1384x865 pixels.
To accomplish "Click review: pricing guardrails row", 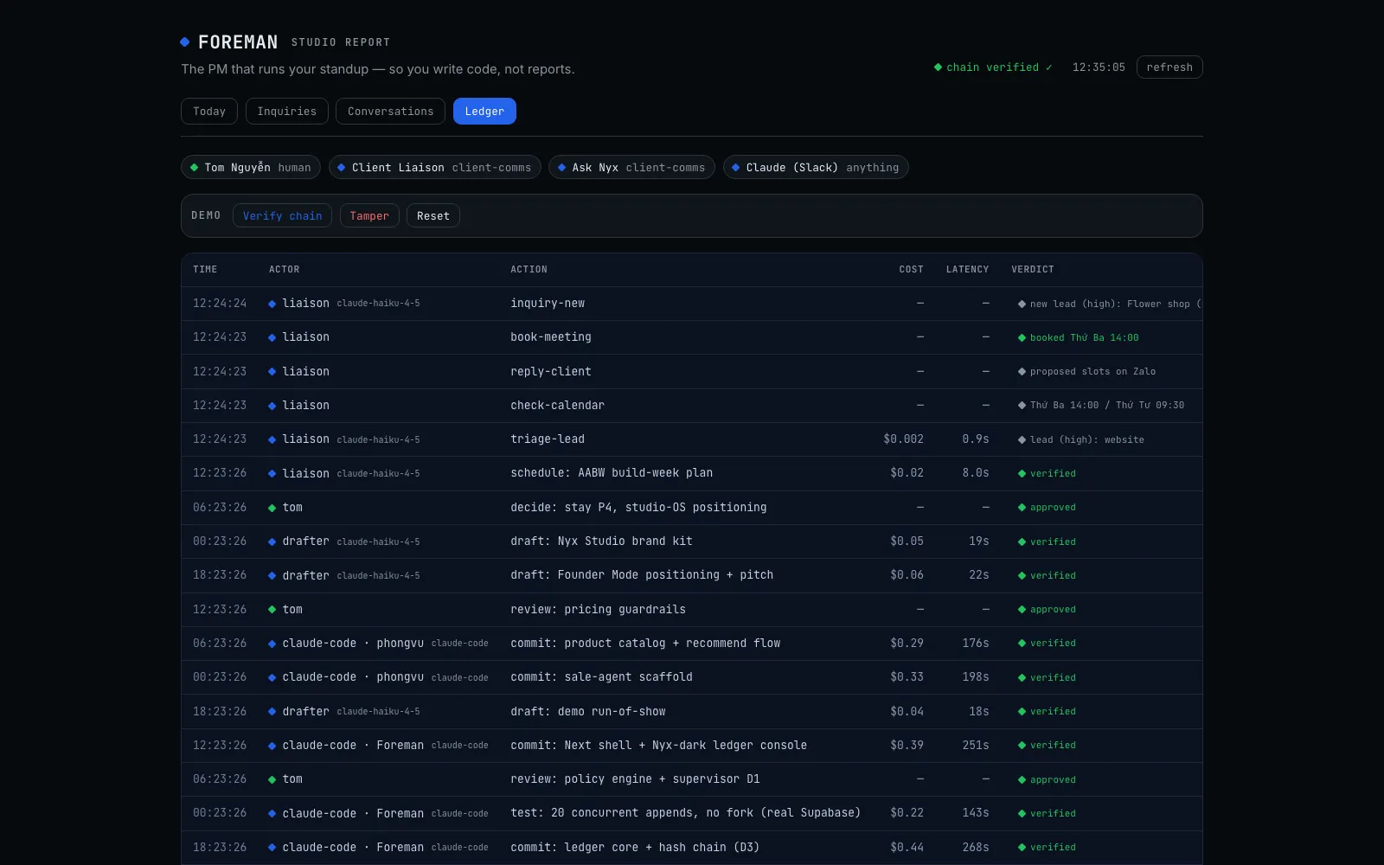I will (692, 609).
